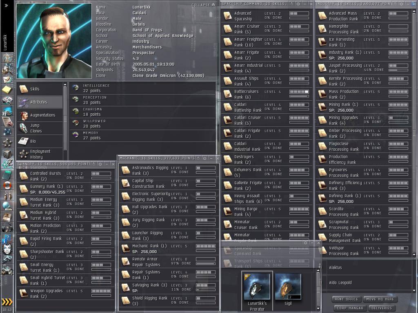Screen dimensions: 418x313
Task: Click the Lunartikk character portrait
Action: click(54, 41)
